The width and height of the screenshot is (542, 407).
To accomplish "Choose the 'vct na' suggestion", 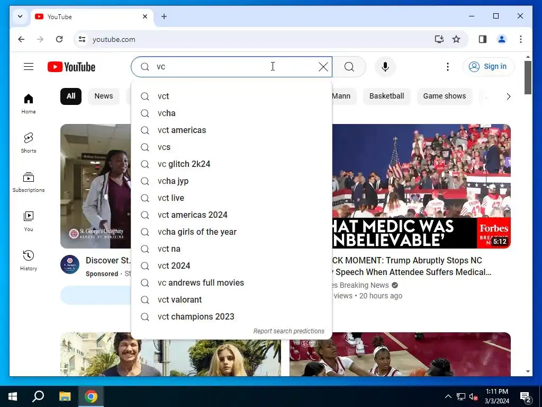I will pyautogui.click(x=232, y=249).
